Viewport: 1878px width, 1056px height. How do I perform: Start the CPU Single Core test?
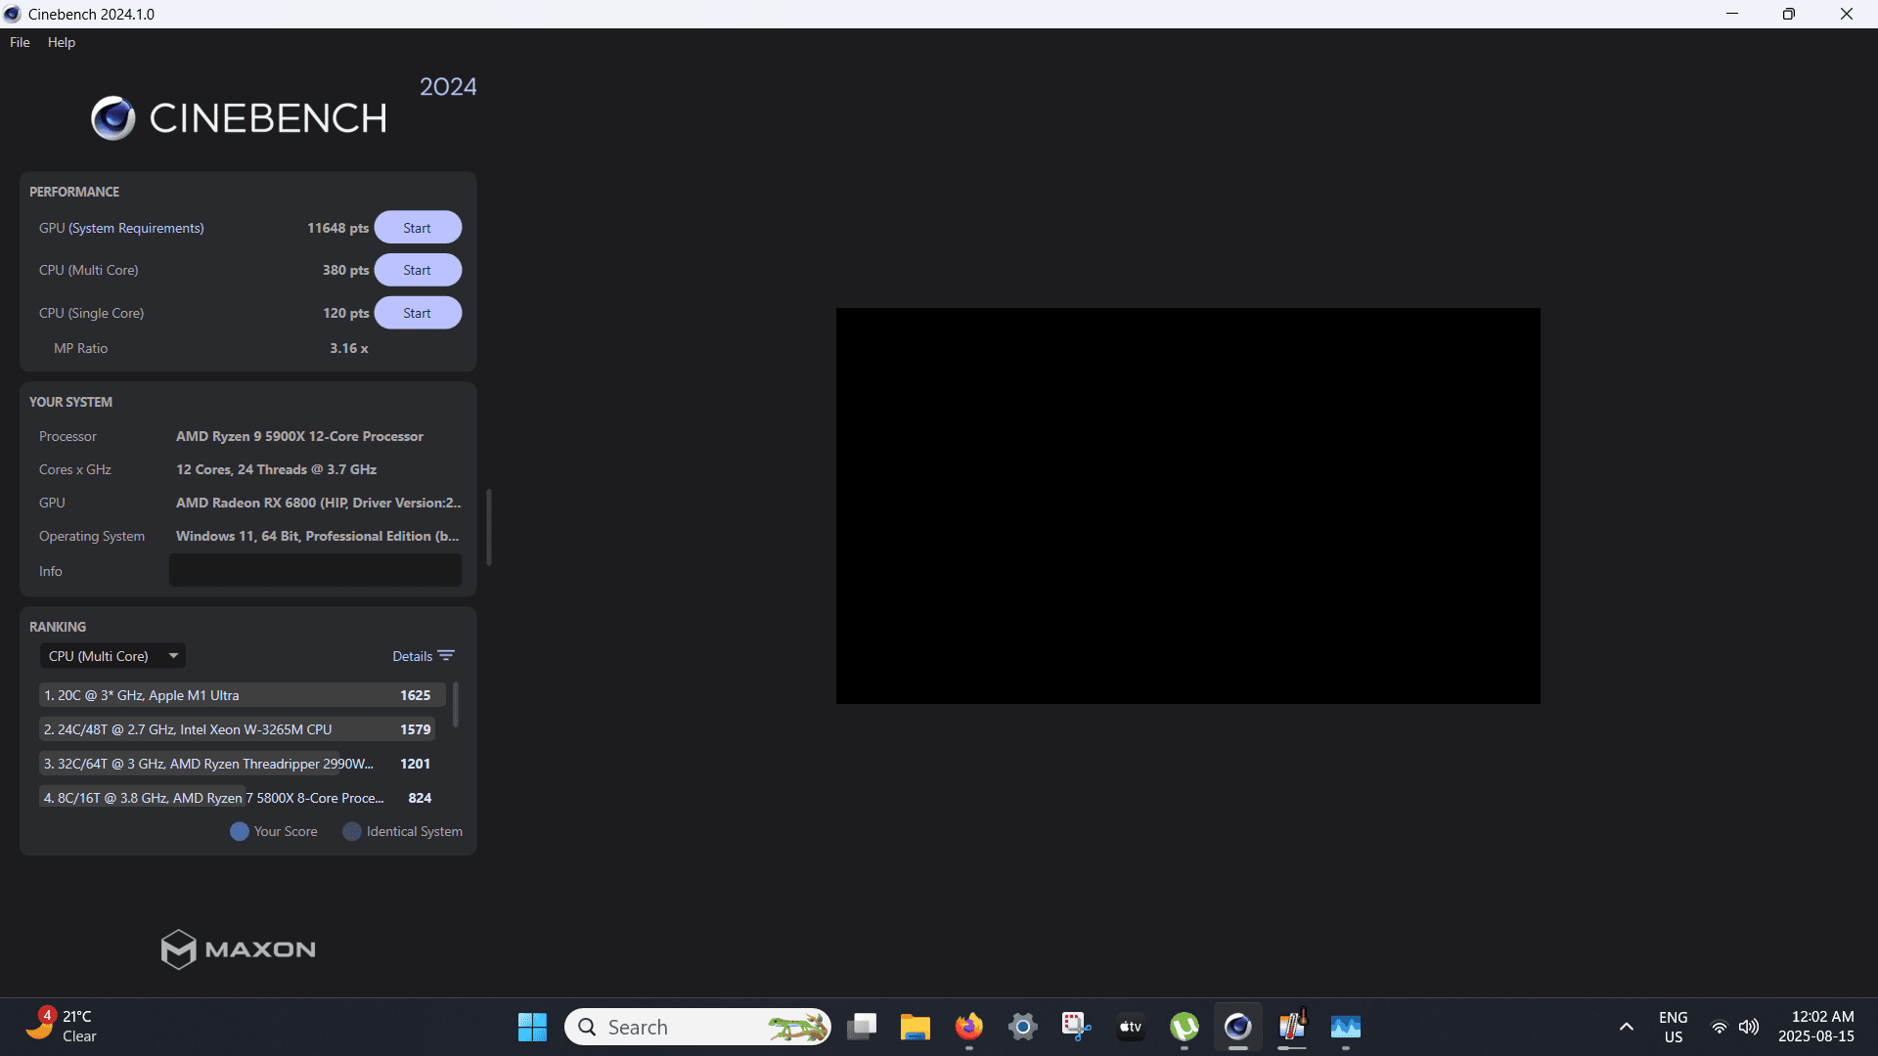tap(418, 313)
